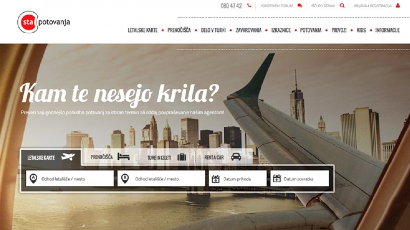Open the Informacije menu item
Viewport: 410px width, 230px height.
pyautogui.click(x=387, y=30)
